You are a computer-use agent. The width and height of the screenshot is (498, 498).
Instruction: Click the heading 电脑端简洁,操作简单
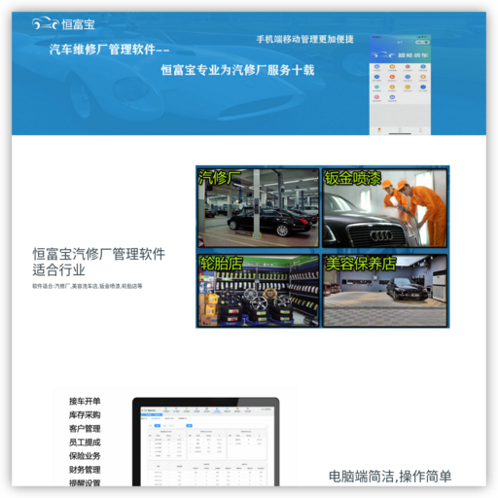[x=390, y=477]
